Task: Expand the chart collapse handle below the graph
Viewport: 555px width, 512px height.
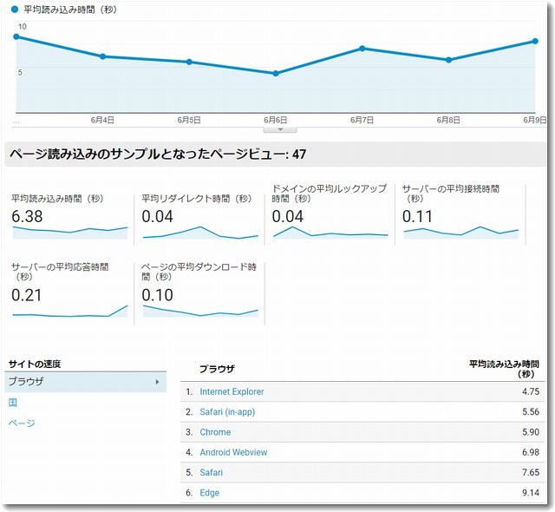Action: (x=279, y=128)
